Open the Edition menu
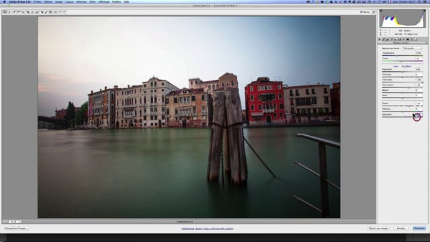The height and width of the screenshot is (242, 430). tap(48, 1)
